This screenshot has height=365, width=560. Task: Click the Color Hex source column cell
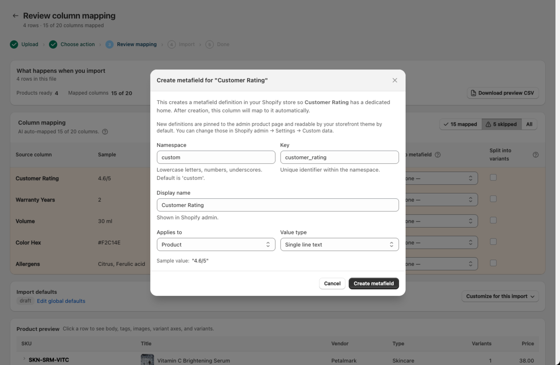[28, 243]
